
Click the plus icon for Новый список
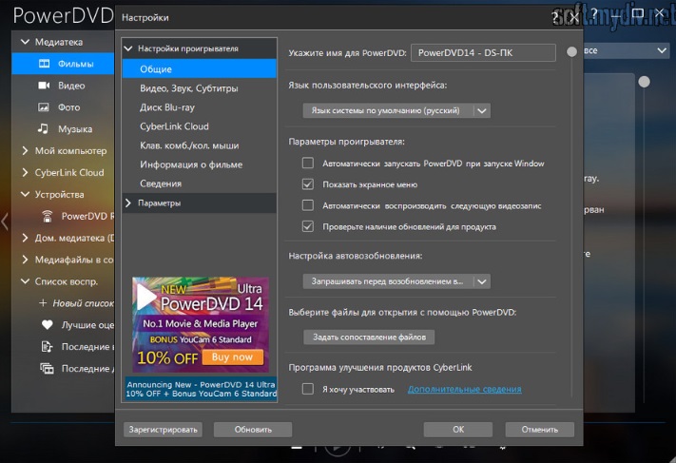(45, 302)
